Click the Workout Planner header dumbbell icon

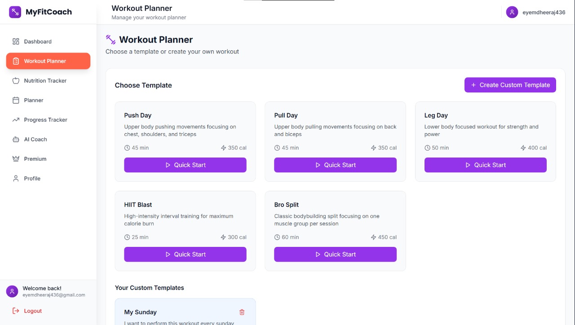[x=110, y=40]
